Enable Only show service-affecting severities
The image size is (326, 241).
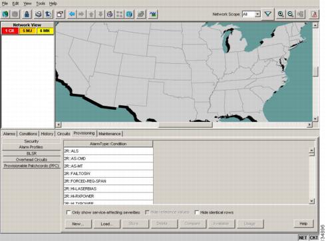69,212
